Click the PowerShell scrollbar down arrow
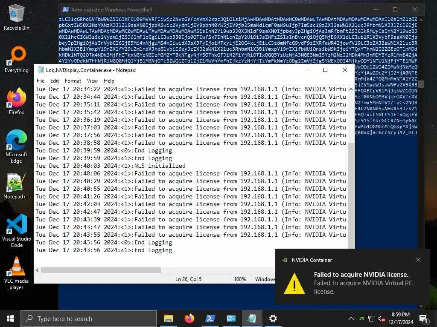 click(x=421, y=306)
